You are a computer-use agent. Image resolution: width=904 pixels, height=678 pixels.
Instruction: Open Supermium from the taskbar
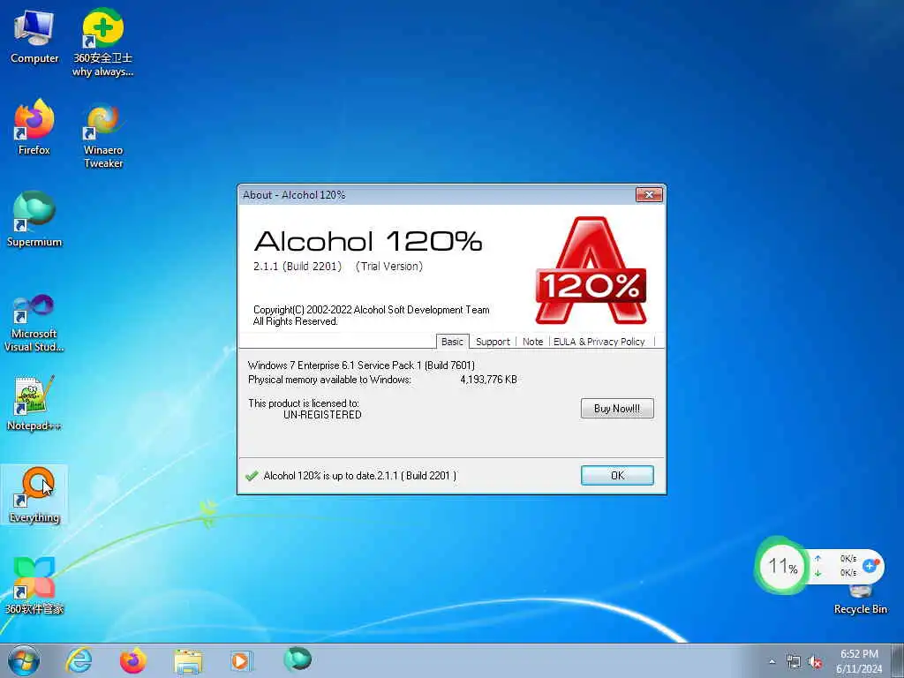pos(298,659)
